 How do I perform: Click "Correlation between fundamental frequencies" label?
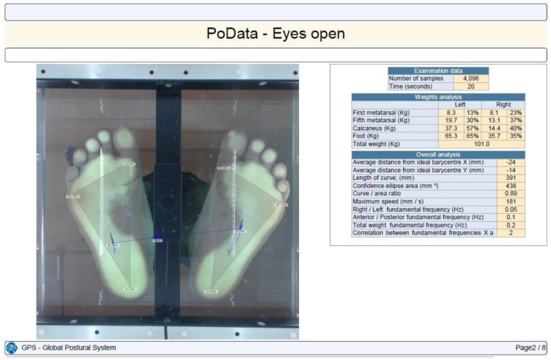[423, 233]
